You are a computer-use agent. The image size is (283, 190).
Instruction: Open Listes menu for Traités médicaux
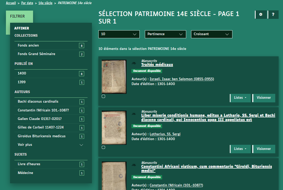[x=240, y=98]
